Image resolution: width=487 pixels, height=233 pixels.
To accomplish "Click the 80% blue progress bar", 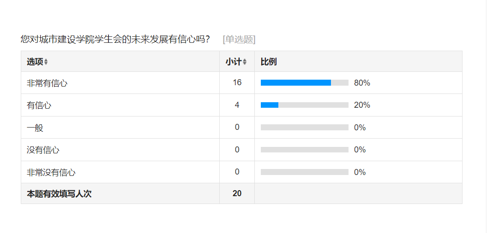I will 296,83.
